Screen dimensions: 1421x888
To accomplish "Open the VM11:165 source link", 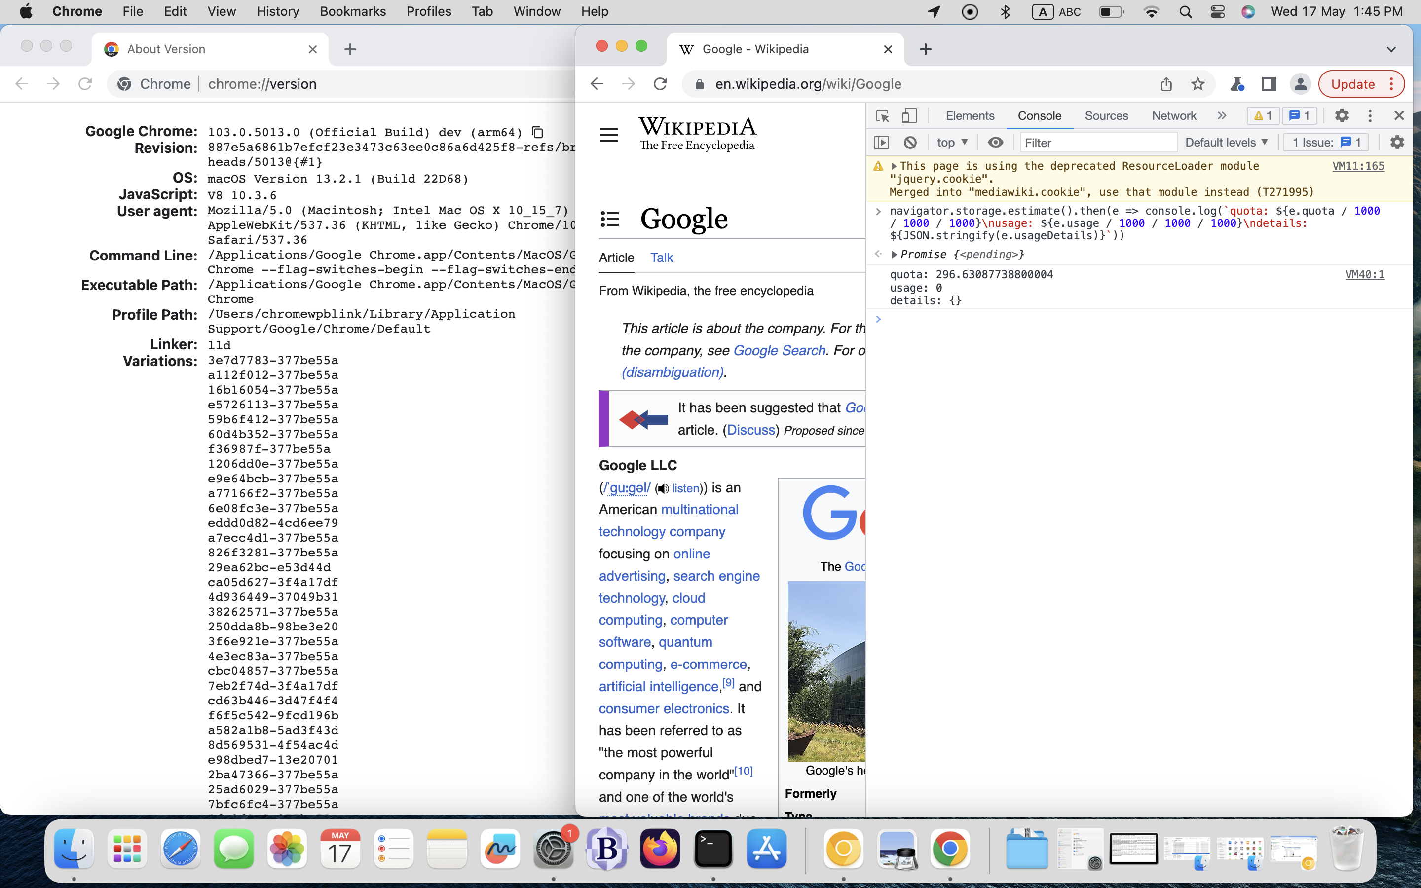I will click(1358, 166).
